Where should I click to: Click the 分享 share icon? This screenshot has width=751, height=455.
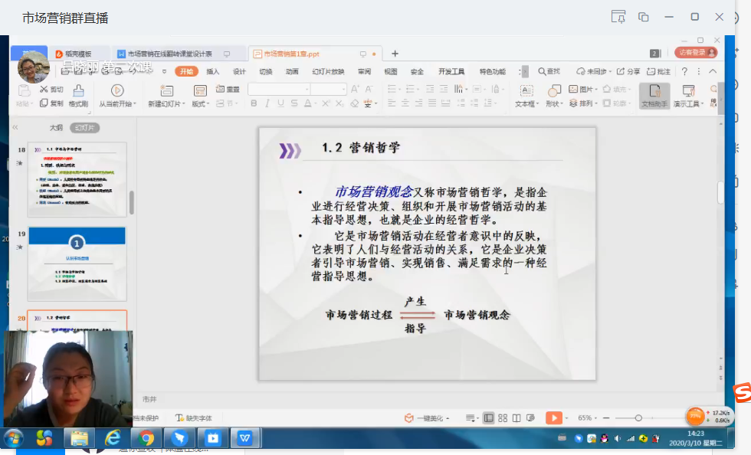point(628,71)
